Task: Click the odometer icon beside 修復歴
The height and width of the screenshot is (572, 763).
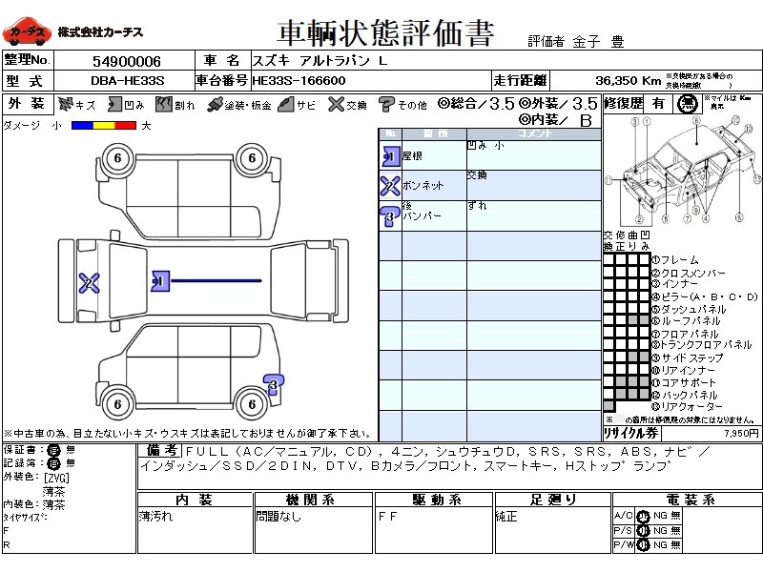Action: (687, 104)
